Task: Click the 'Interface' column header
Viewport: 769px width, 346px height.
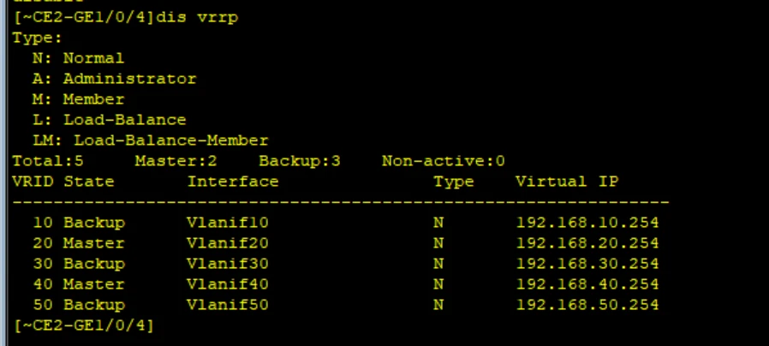Action: point(233,182)
